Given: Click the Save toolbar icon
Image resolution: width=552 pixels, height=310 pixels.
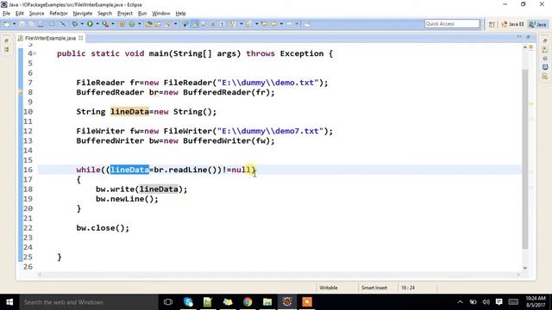Looking at the screenshot, I should [22, 24].
